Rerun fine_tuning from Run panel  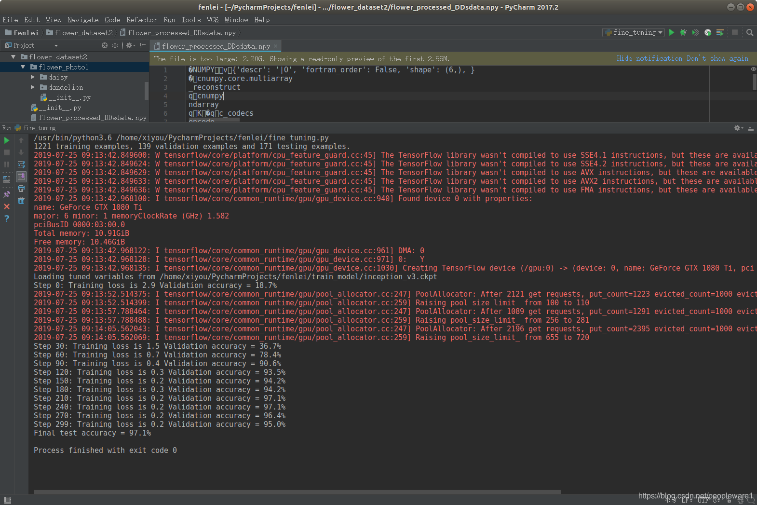[7, 140]
